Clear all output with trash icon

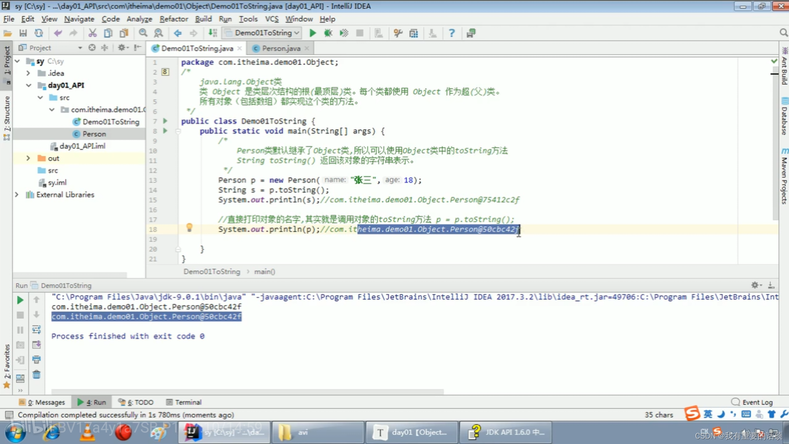tap(36, 375)
